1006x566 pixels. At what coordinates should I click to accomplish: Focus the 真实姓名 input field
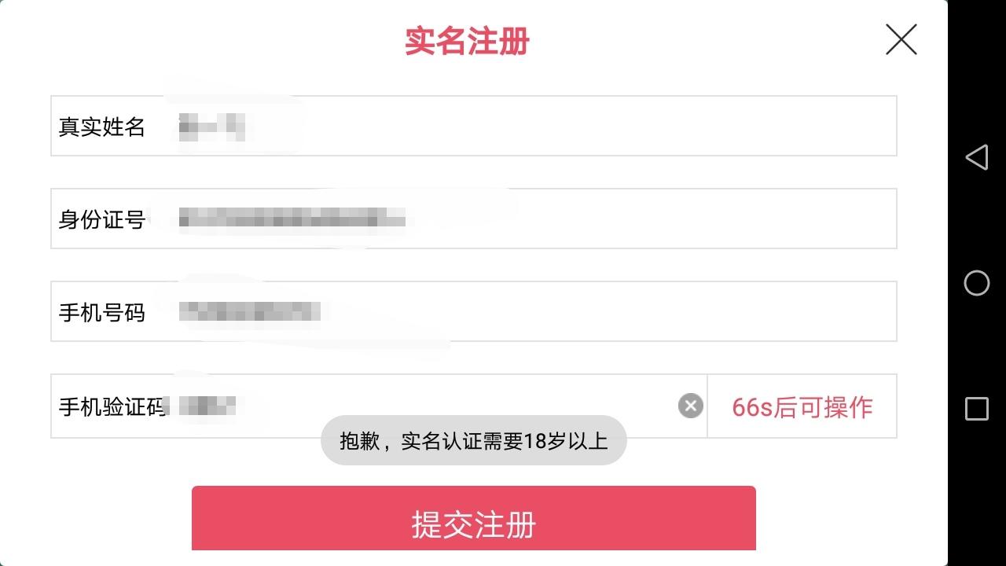click(x=474, y=126)
